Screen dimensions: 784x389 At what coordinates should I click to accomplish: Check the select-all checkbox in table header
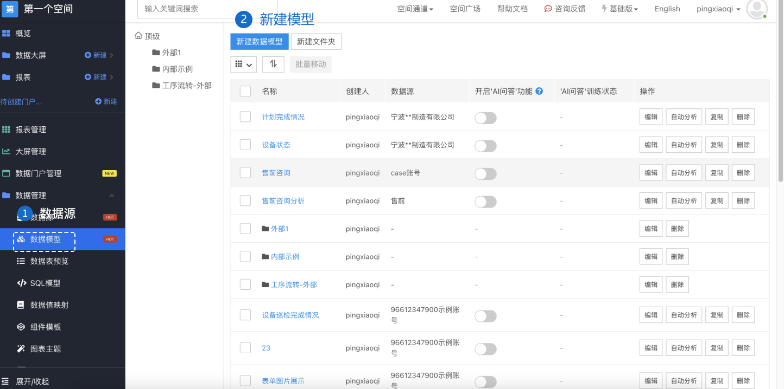pos(245,91)
